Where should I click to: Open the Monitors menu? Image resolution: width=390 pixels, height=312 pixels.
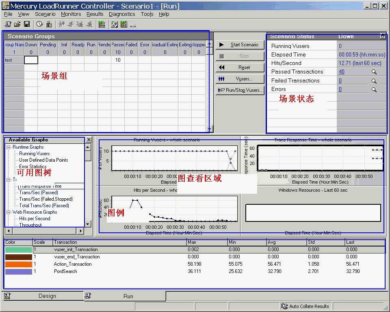coord(71,14)
